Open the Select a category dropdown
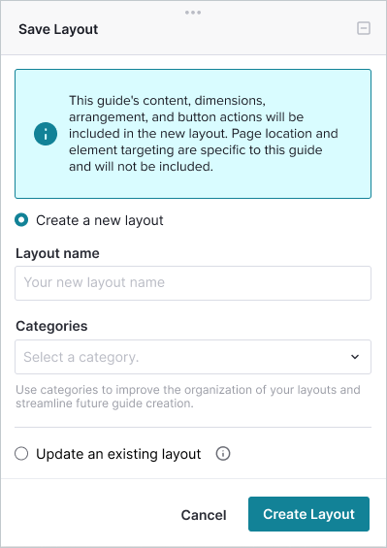387x548 pixels. point(193,357)
